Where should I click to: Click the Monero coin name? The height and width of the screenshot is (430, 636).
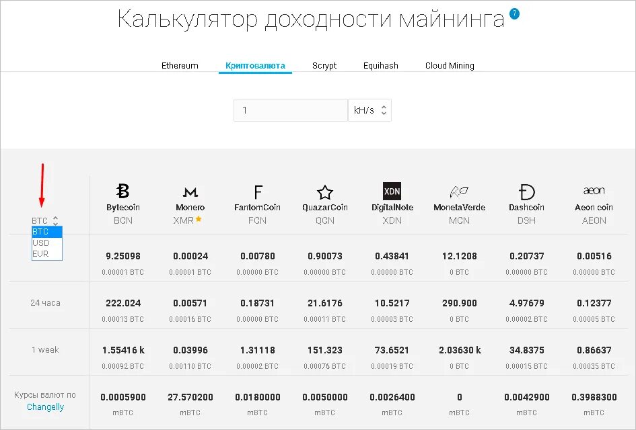(190, 208)
